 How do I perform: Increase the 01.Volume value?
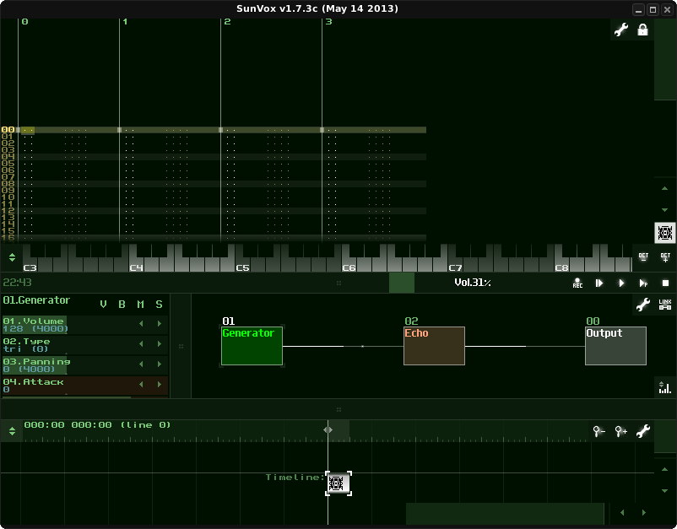tap(160, 324)
